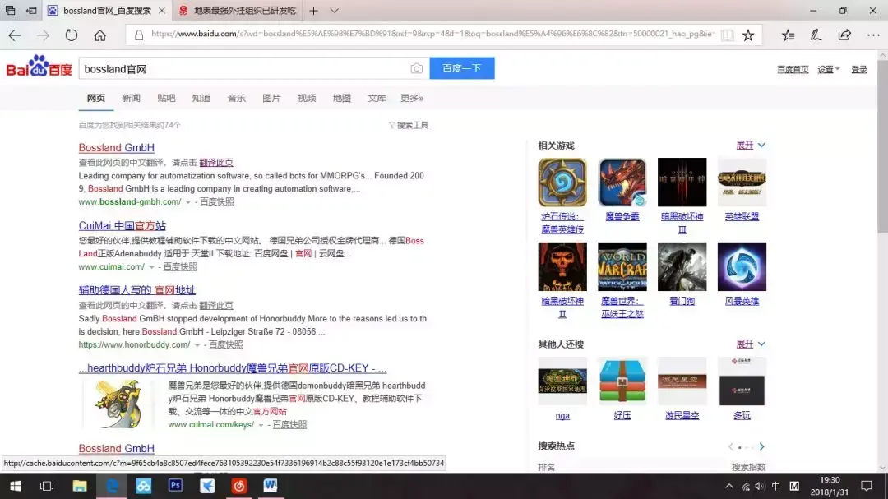This screenshot has height=499, width=888.
Task: Open the CuiMai 中国官方站 result
Action: click(123, 226)
